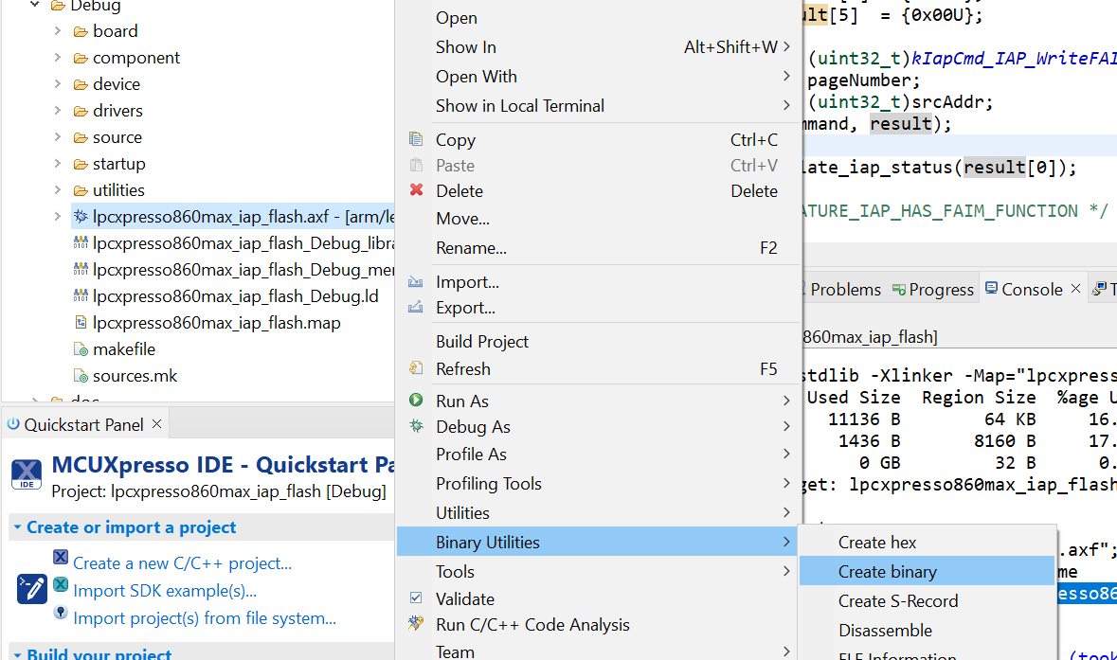Click the Debug As bug icon

click(x=417, y=426)
